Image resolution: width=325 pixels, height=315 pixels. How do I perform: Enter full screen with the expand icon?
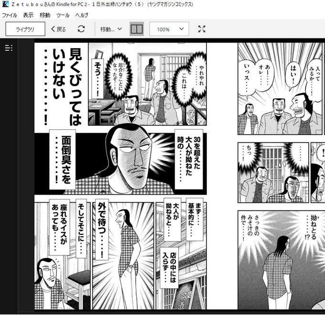click(x=202, y=29)
